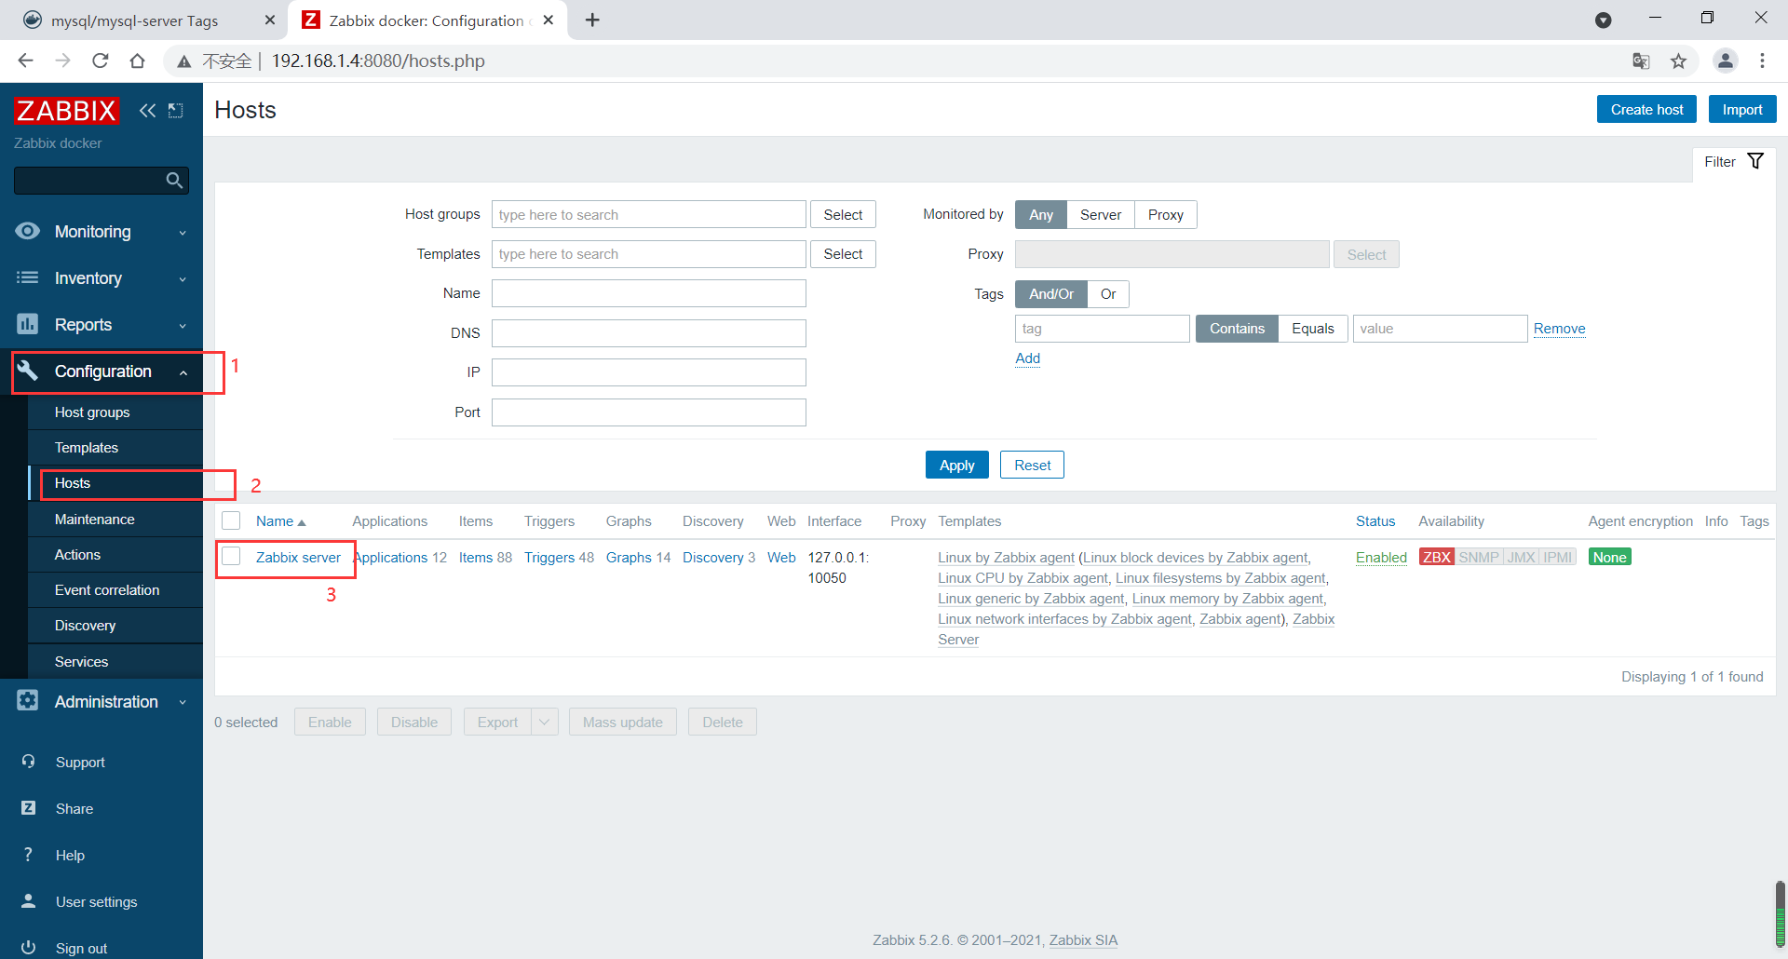The image size is (1788, 959).
Task: Open the sidebar search magnifier
Action: pyautogui.click(x=173, y=180)
